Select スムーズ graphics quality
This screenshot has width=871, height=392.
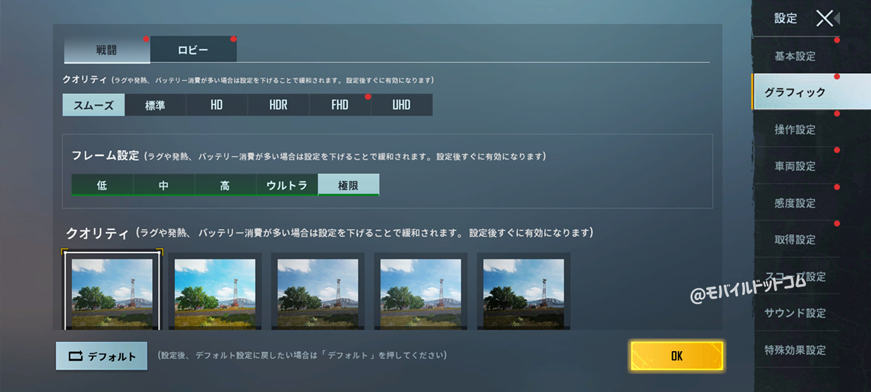[94, 105]
